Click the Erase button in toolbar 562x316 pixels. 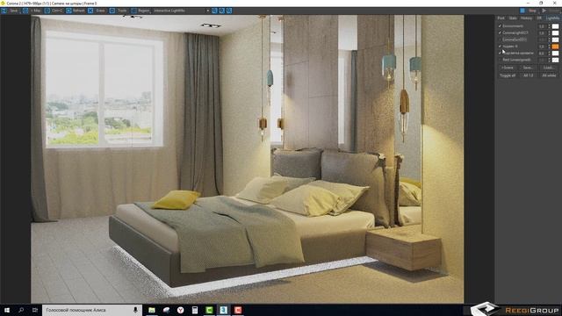(97, 11)
